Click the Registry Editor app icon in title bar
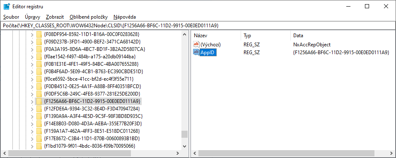This screenshot has width=396, height=158. click(x=7, y=7)
